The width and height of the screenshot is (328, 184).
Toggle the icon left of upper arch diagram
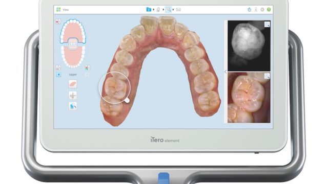pos(58,21)
